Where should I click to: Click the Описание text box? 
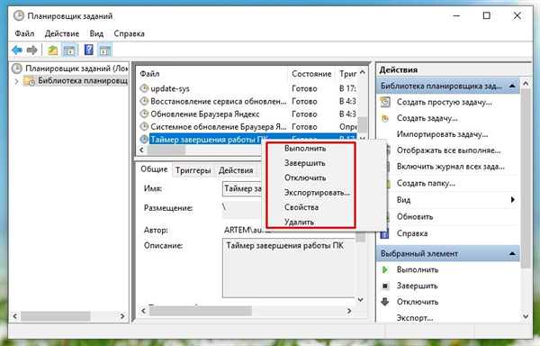point(289,268)
